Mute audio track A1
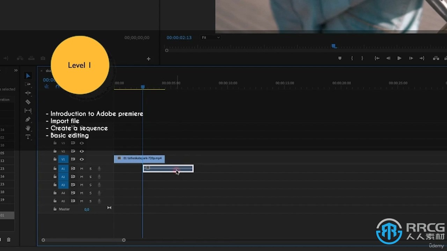This screenshot has height=251, width=447. coord(82,169)
